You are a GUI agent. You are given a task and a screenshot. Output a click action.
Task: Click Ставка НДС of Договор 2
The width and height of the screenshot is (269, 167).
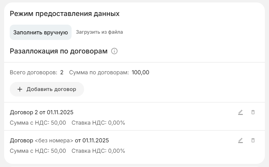(98, 123)
